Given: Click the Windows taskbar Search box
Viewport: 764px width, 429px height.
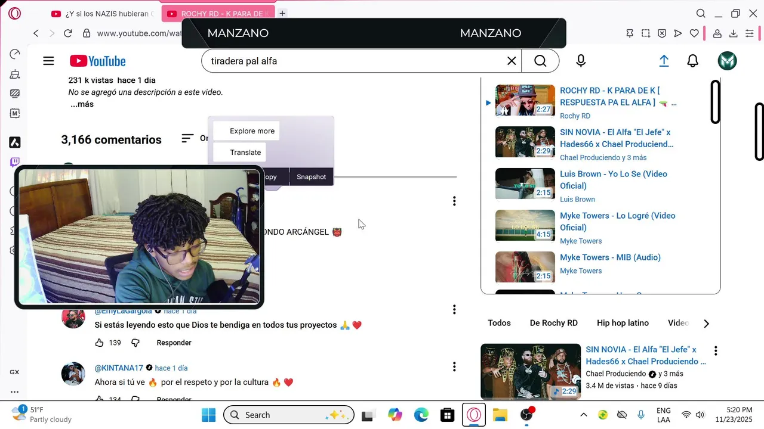Looking at the screenshot, I should [289, 415].
